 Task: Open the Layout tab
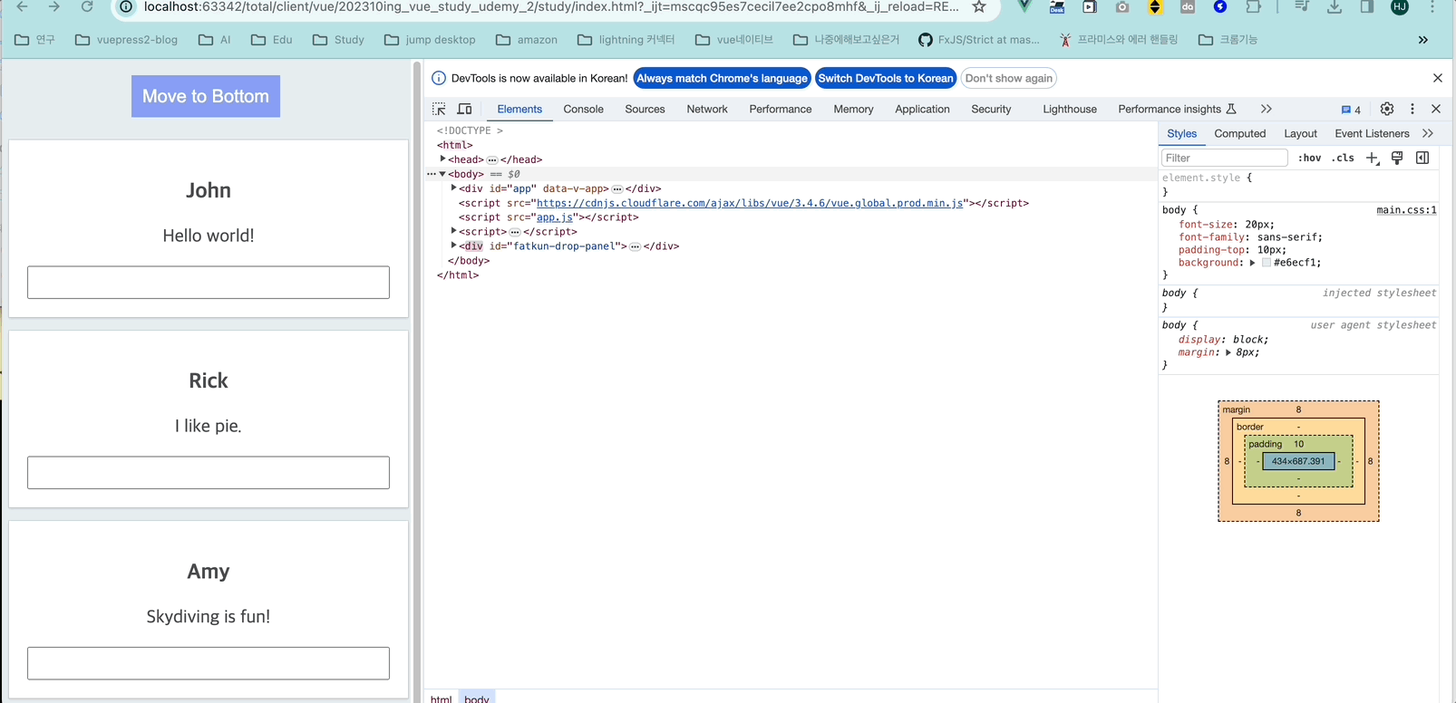(x=1300, y=133)
